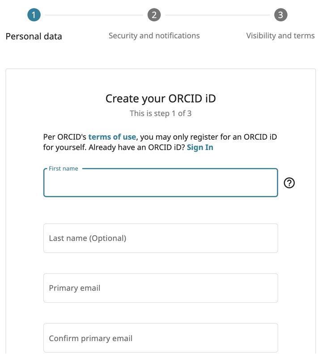Screen dimensions: 322x354
Task: Activate the Confirm primary email field
Action: (160, 338)
